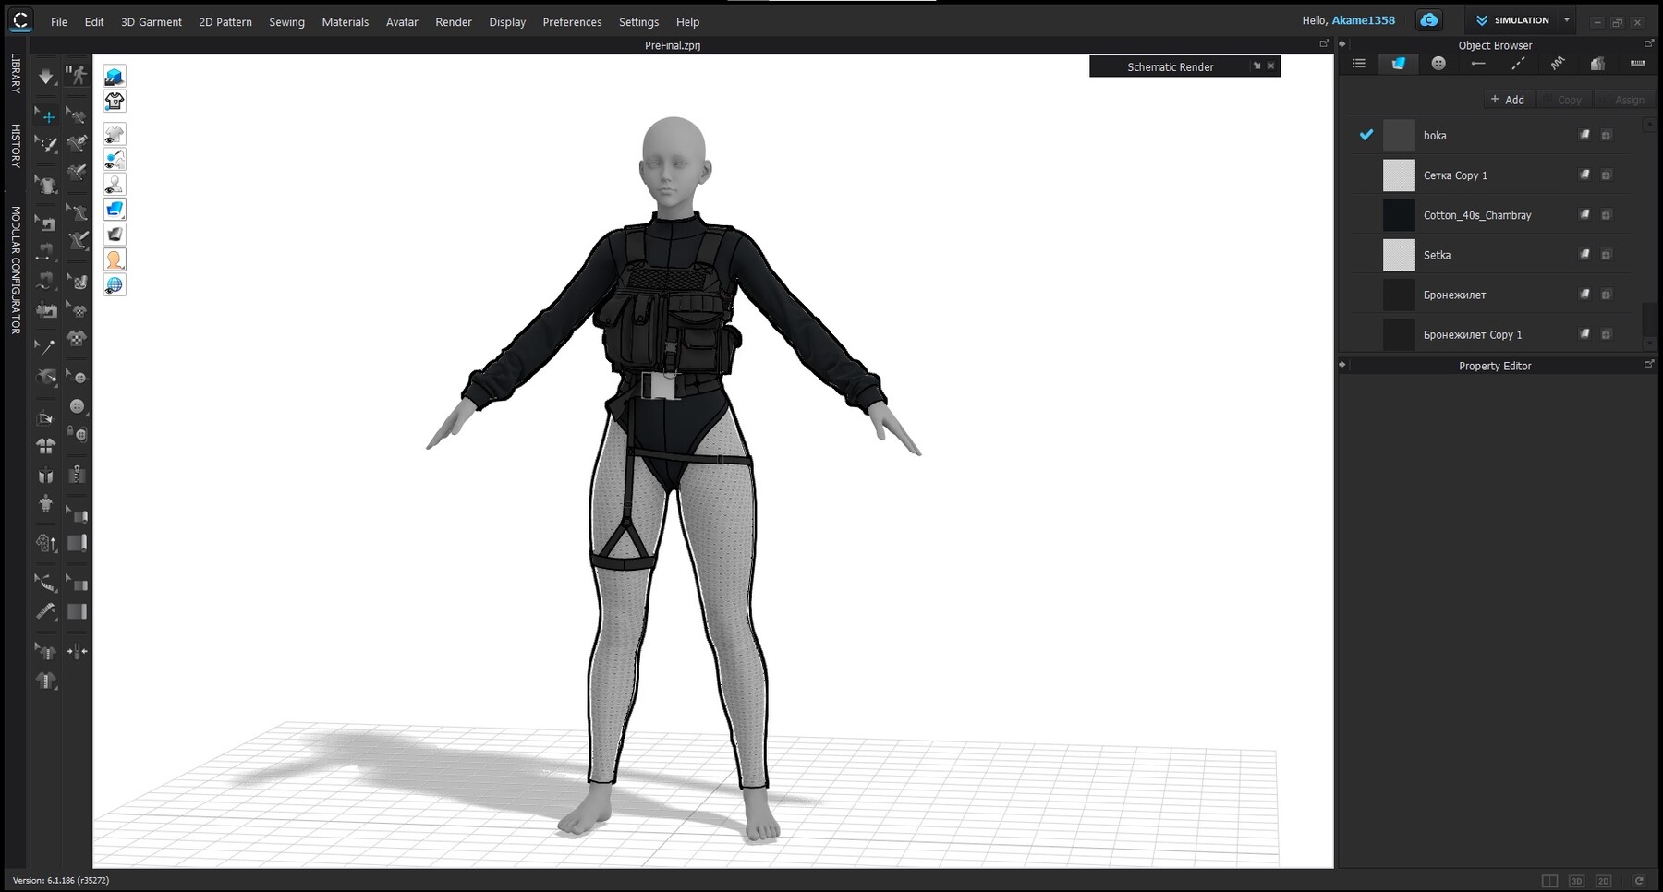This screenshot has width=1663, height=892.
Task: Choose the lasso Select Mesh brush tool
Action: (x=46, y=144)
